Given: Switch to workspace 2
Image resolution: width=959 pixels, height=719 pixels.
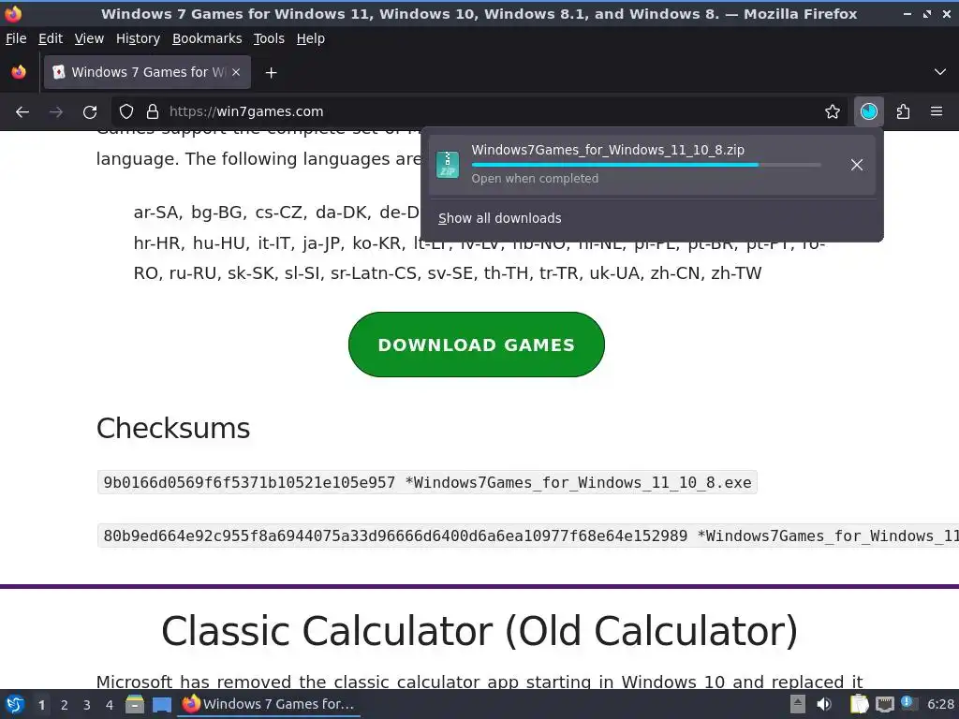Looking at the screenshot, I should click(65, 705).
